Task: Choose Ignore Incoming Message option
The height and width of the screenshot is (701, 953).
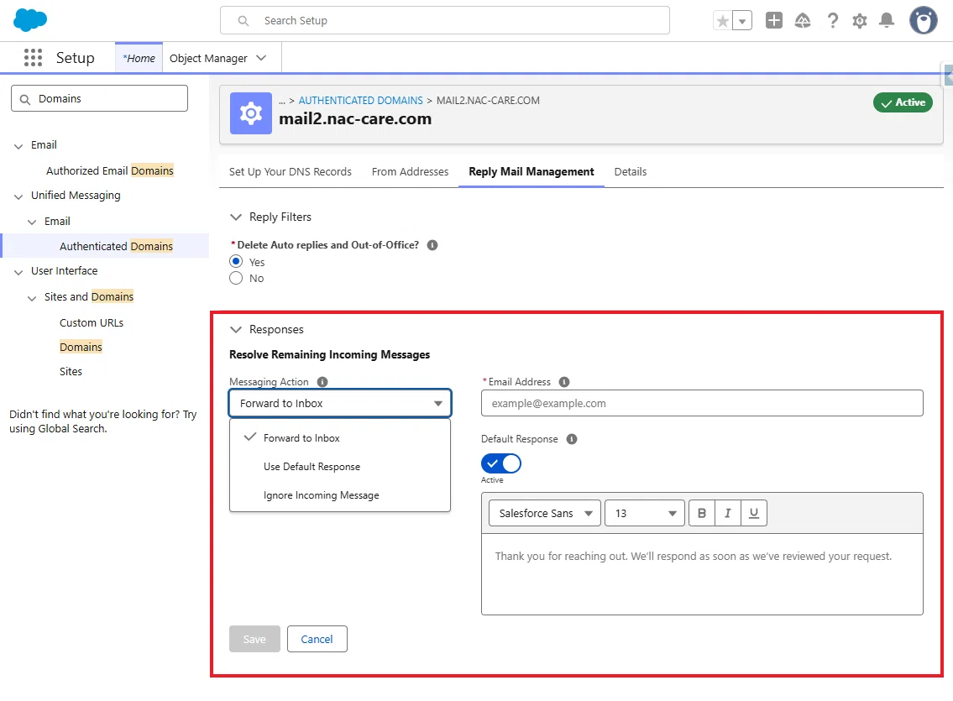Action: click(x=340, y=495)
